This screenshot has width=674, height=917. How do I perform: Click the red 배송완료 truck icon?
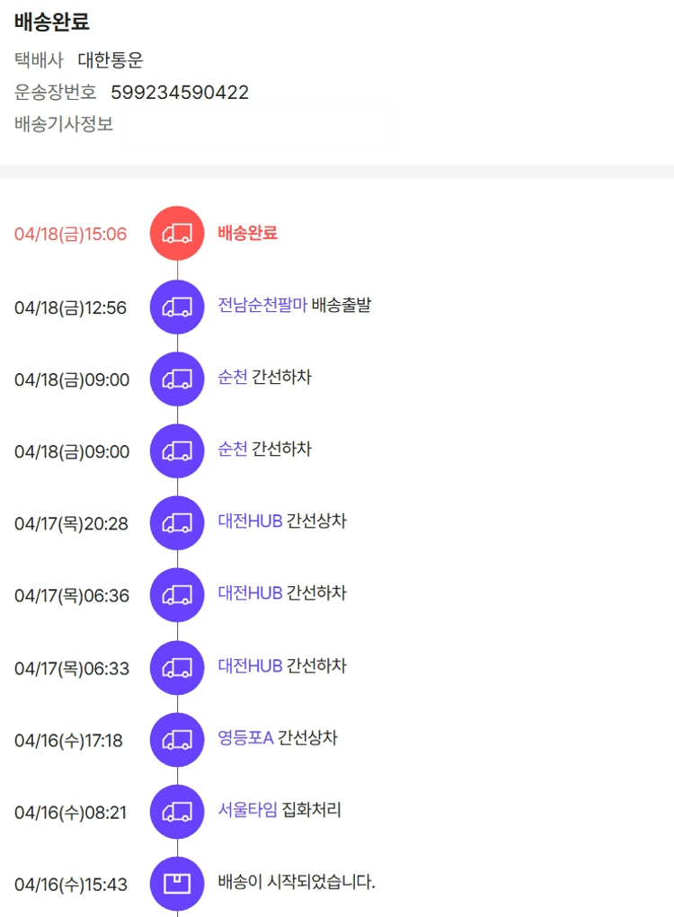click(177, 234)
